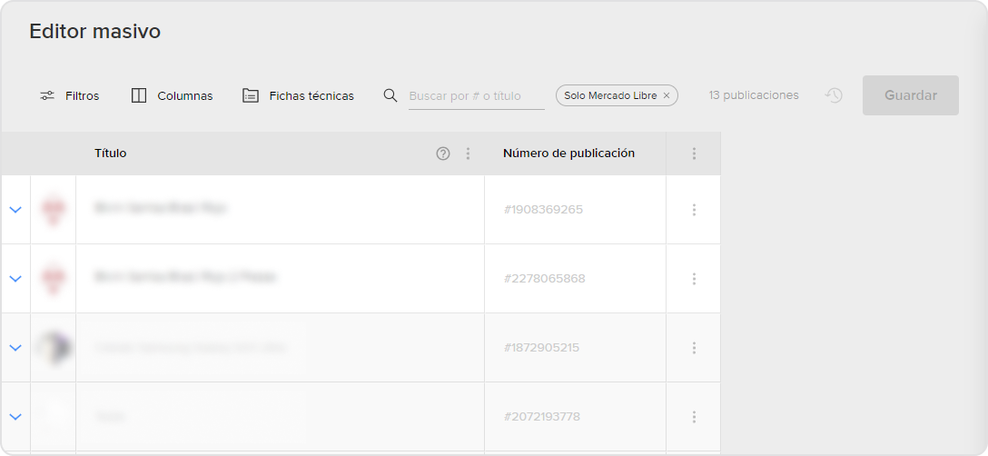
Task: Expand the row of publication #1872905215
Action: pos(15,348)
